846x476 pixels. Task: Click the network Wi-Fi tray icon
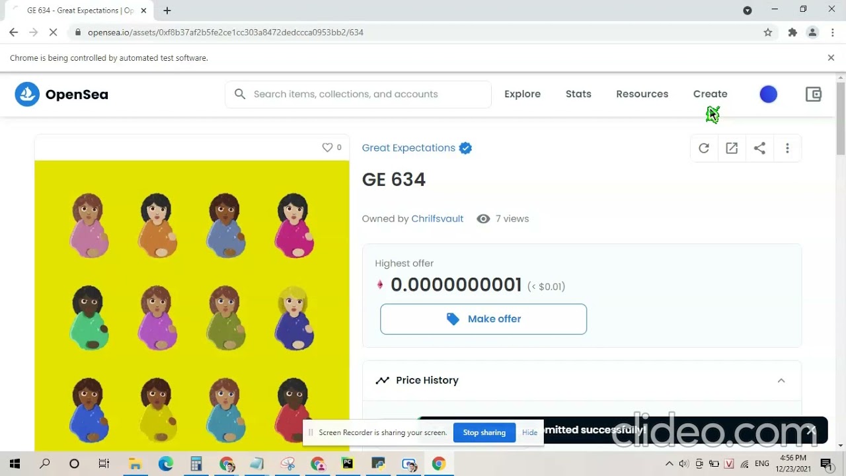pos(745,463)
